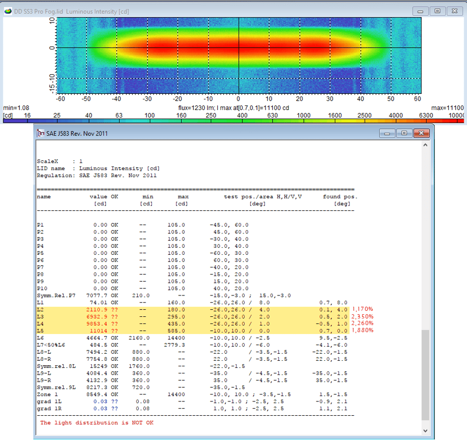Click the L8-L value 7494.2
467x441 pixels.
[x=97, y=352]
